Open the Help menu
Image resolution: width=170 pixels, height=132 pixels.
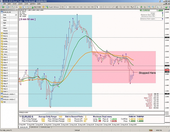(39, 4)
